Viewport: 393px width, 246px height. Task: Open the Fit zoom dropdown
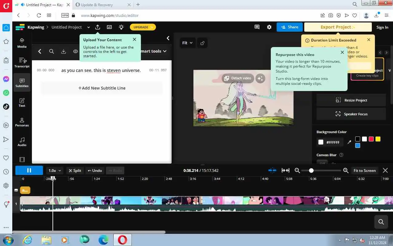187,43
